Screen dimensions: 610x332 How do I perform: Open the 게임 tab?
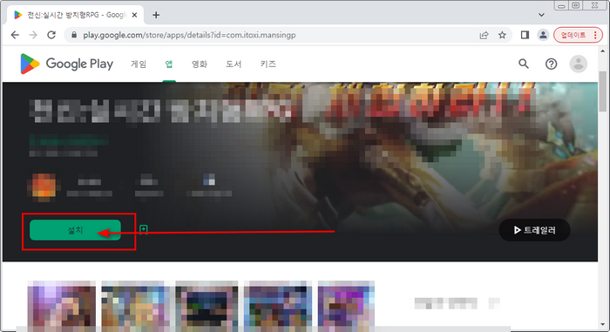tap(139, 64)
